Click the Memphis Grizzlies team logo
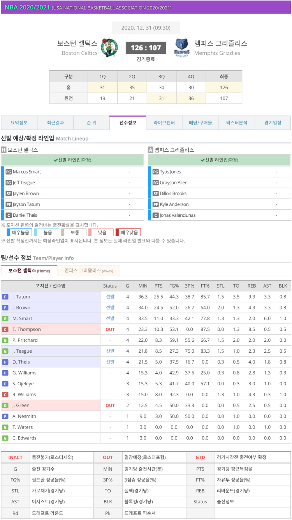 [182, 48]
